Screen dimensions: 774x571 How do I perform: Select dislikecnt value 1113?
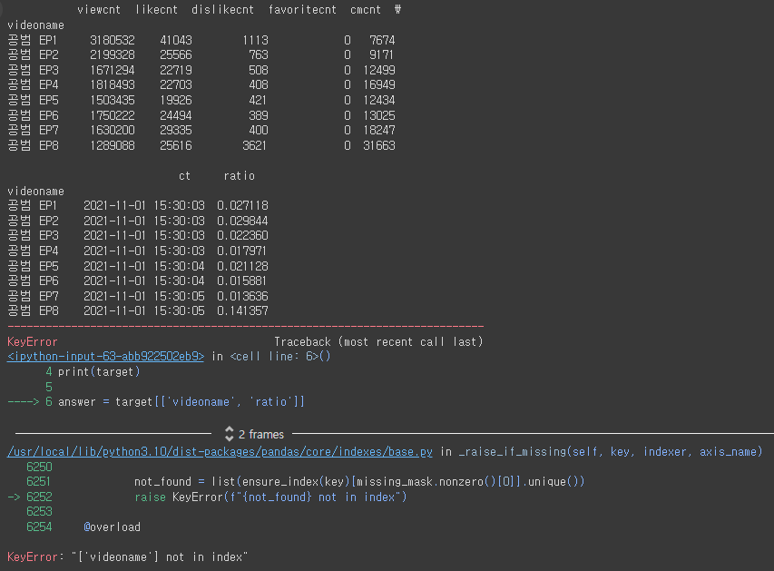coord(255,40)
